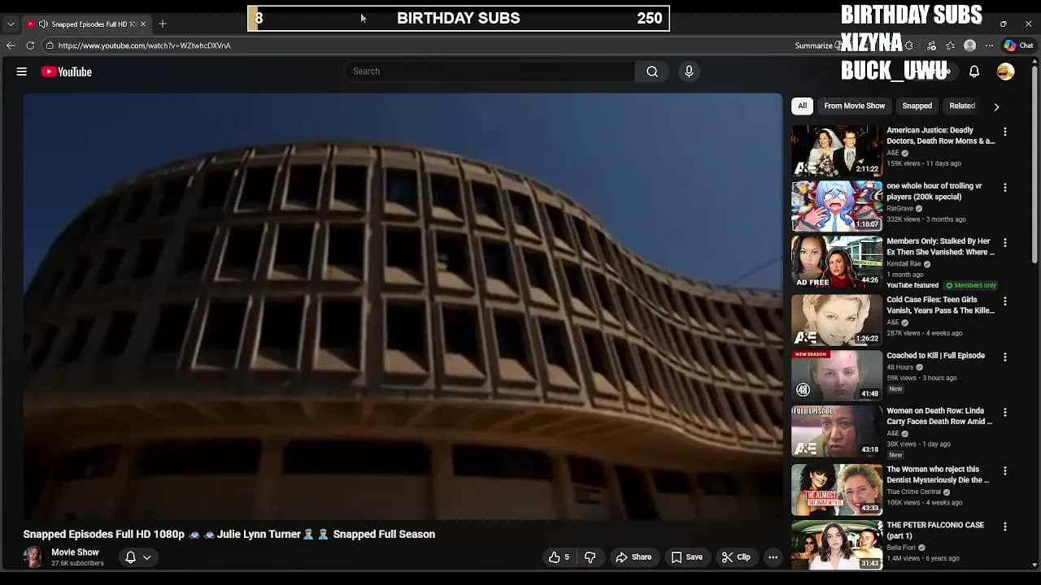Open options for Coached to Kill video
The height and width of the screenshot is (585, 1041).
[1005, 357]
